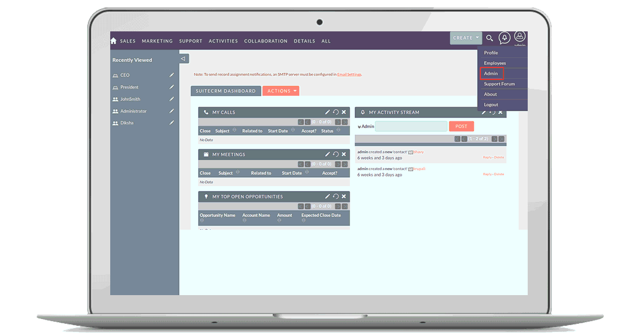Refresh the My Meetings dashlet
Image resolution: width=639 pixels, height=335 pixels.
(x=335, y=154)
